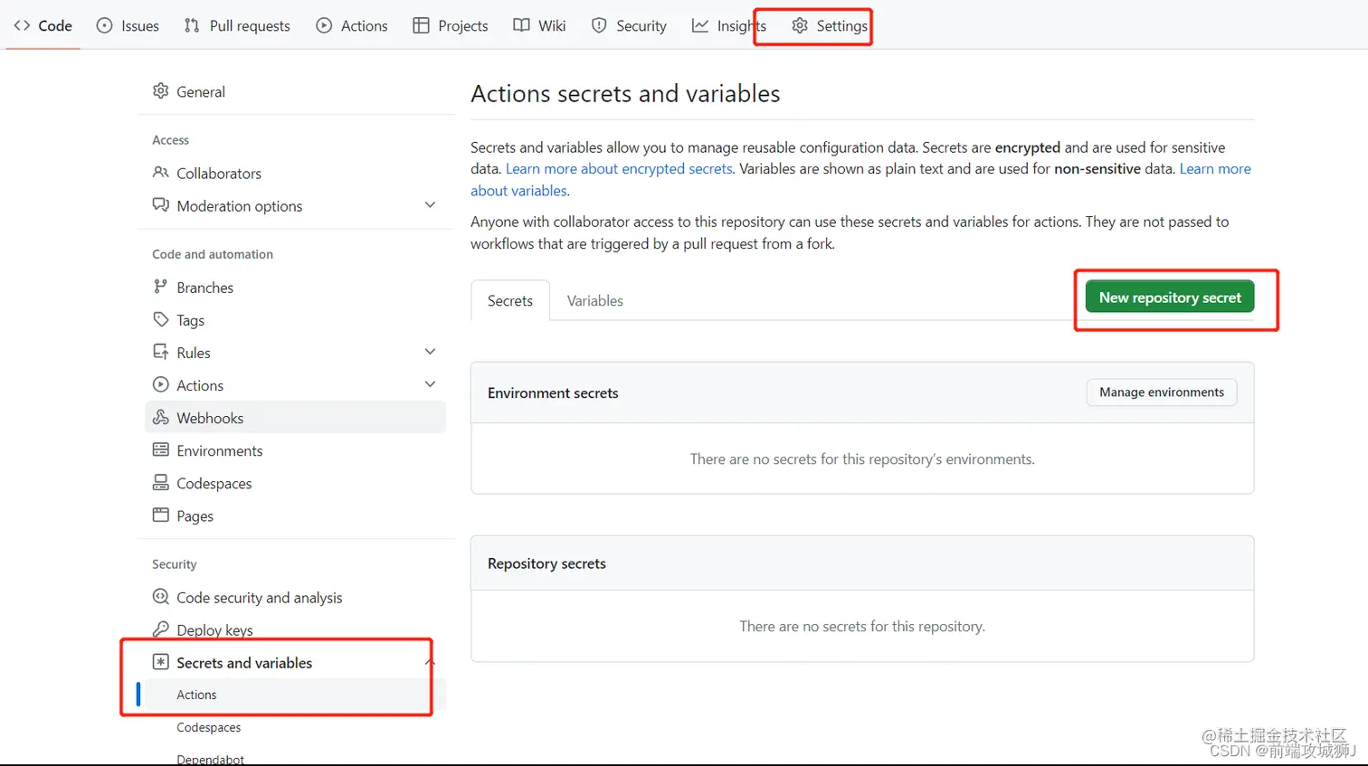Click the Moderation options comment icon
Viewport: 1368px width, 766px height.
tap(161, 205)
